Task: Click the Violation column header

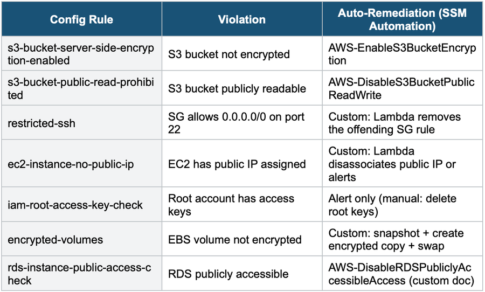Action: [x=241, y=19]
